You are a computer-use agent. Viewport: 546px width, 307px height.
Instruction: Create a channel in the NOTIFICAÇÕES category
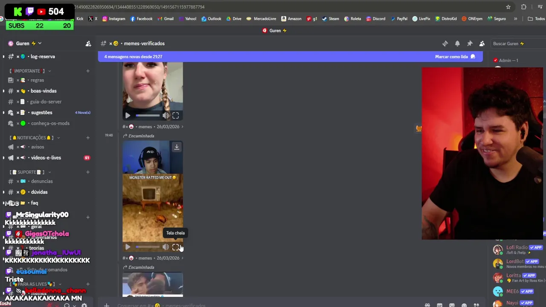(88, 138)
